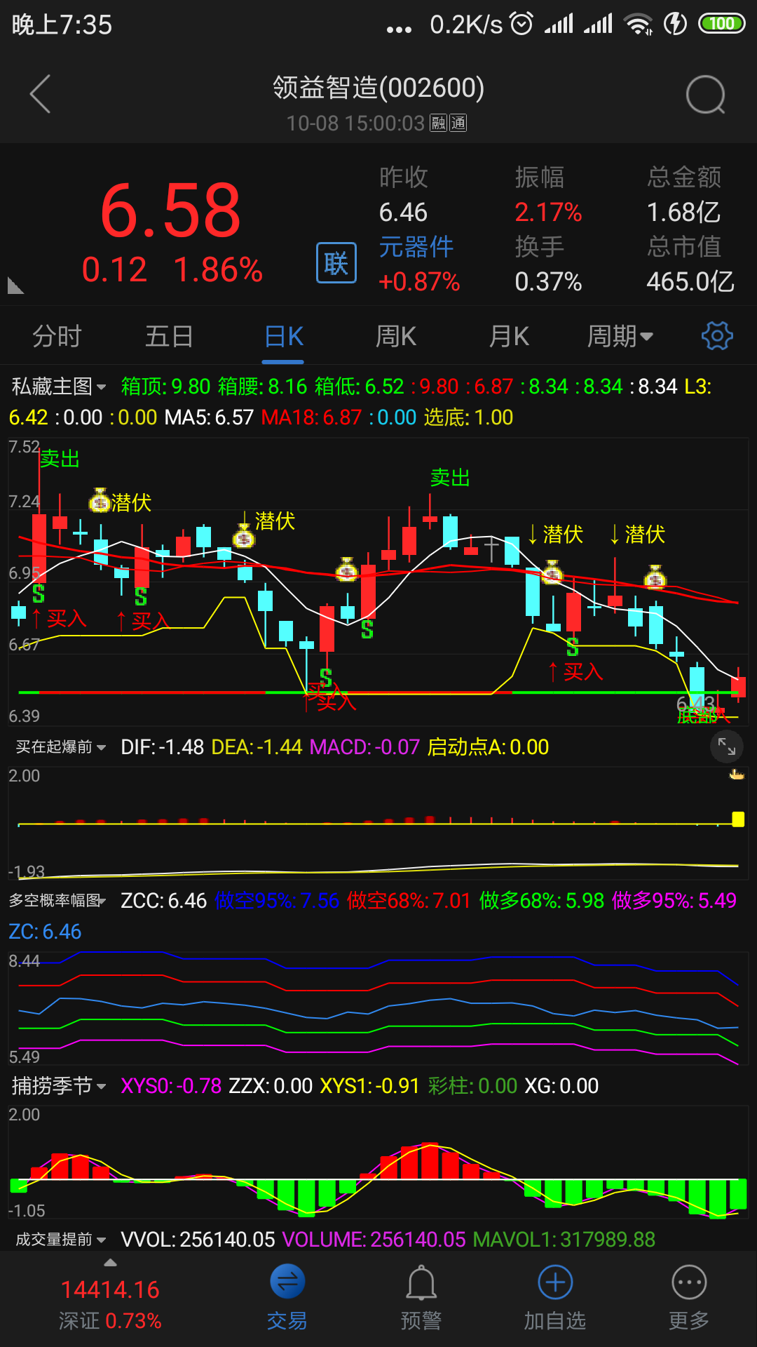Open the 元器件 sector link
Screen dimensions: 757x1347
point(416,248)
